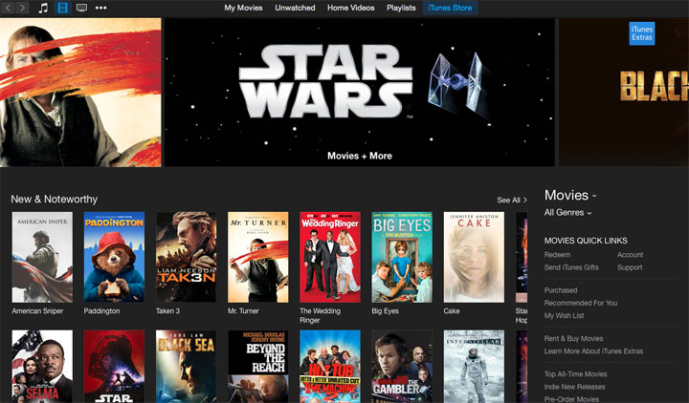Select the Movies filmstrip icon
The width and height of the screenshot is (689, 403).
[62, 8]
